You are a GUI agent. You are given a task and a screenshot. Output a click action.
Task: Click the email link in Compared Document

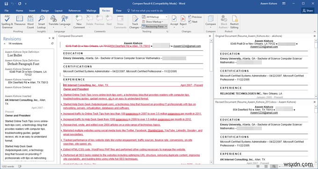(x=187, y=46)
